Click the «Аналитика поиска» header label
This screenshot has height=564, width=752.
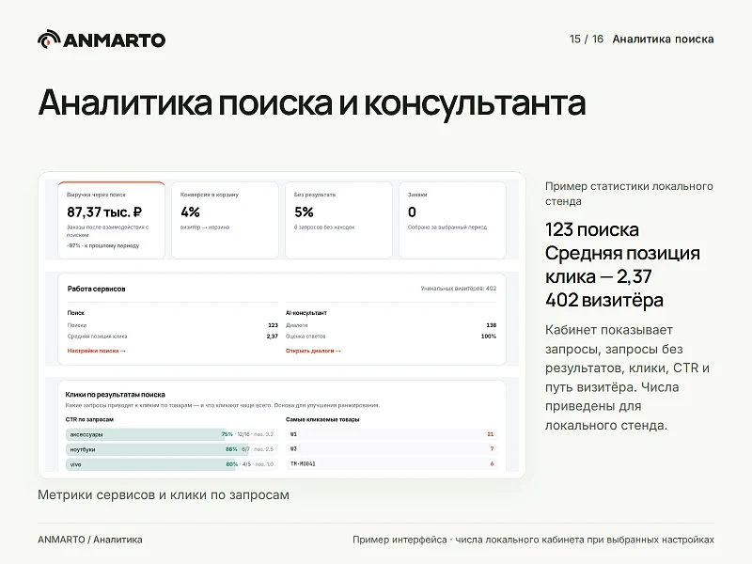click(664, 39)
